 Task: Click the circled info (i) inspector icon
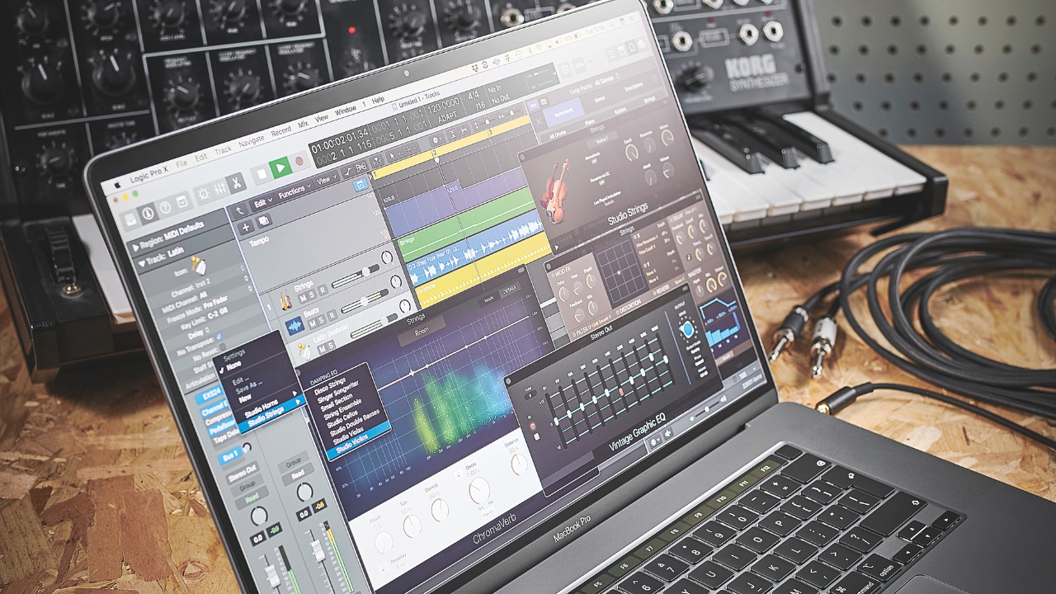[148, 212]
